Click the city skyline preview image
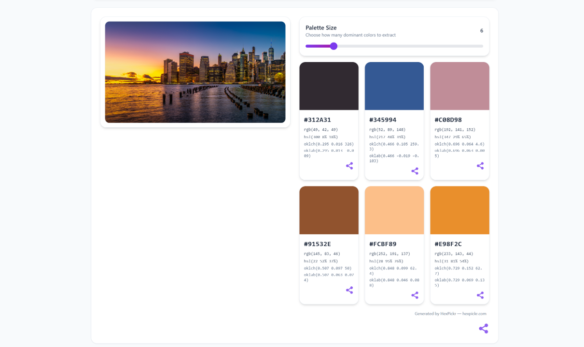584x347 pixels. pos(195,71)
